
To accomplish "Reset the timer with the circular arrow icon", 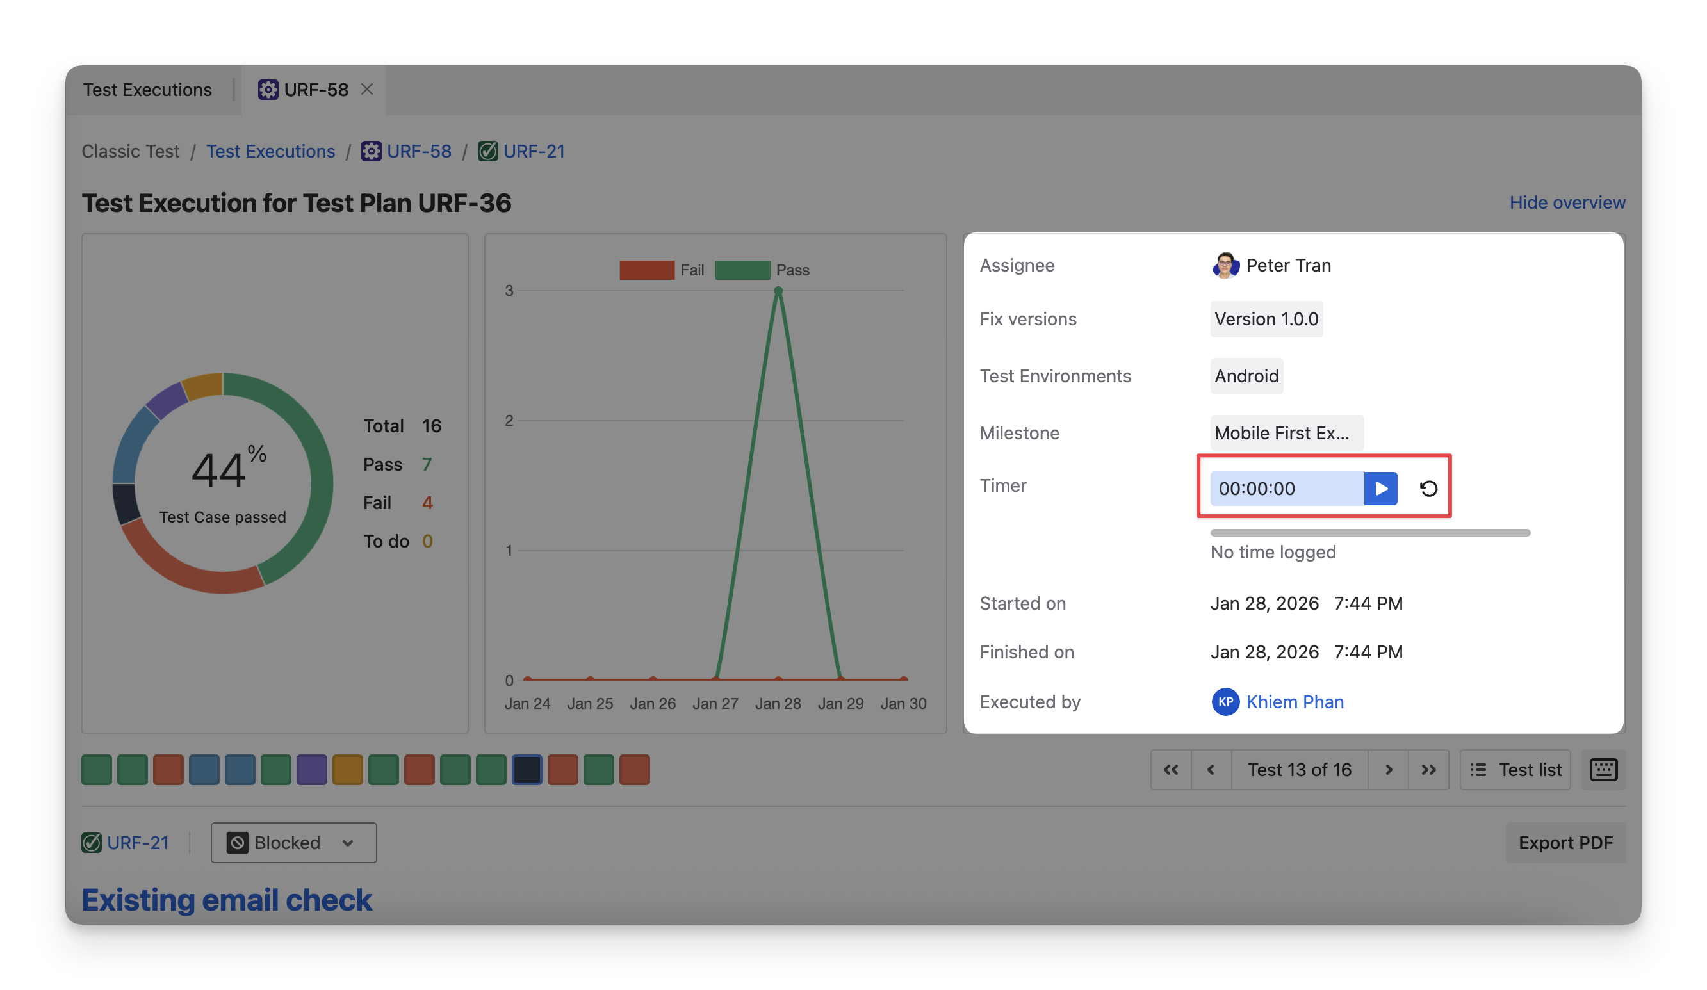I will (x=1428, y=488).
